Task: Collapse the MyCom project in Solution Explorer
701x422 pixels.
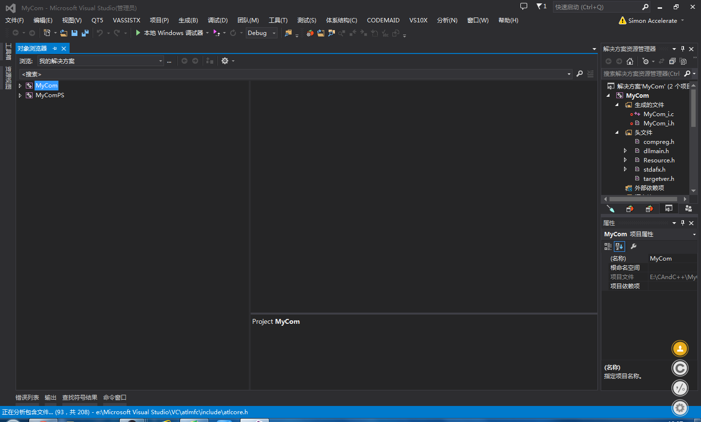Action: point(608,96)
